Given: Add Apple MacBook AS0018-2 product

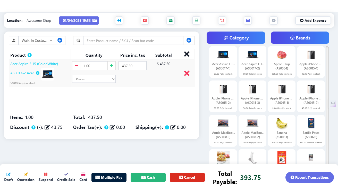Looking at the screenshot, I should (x=252, y=131).
